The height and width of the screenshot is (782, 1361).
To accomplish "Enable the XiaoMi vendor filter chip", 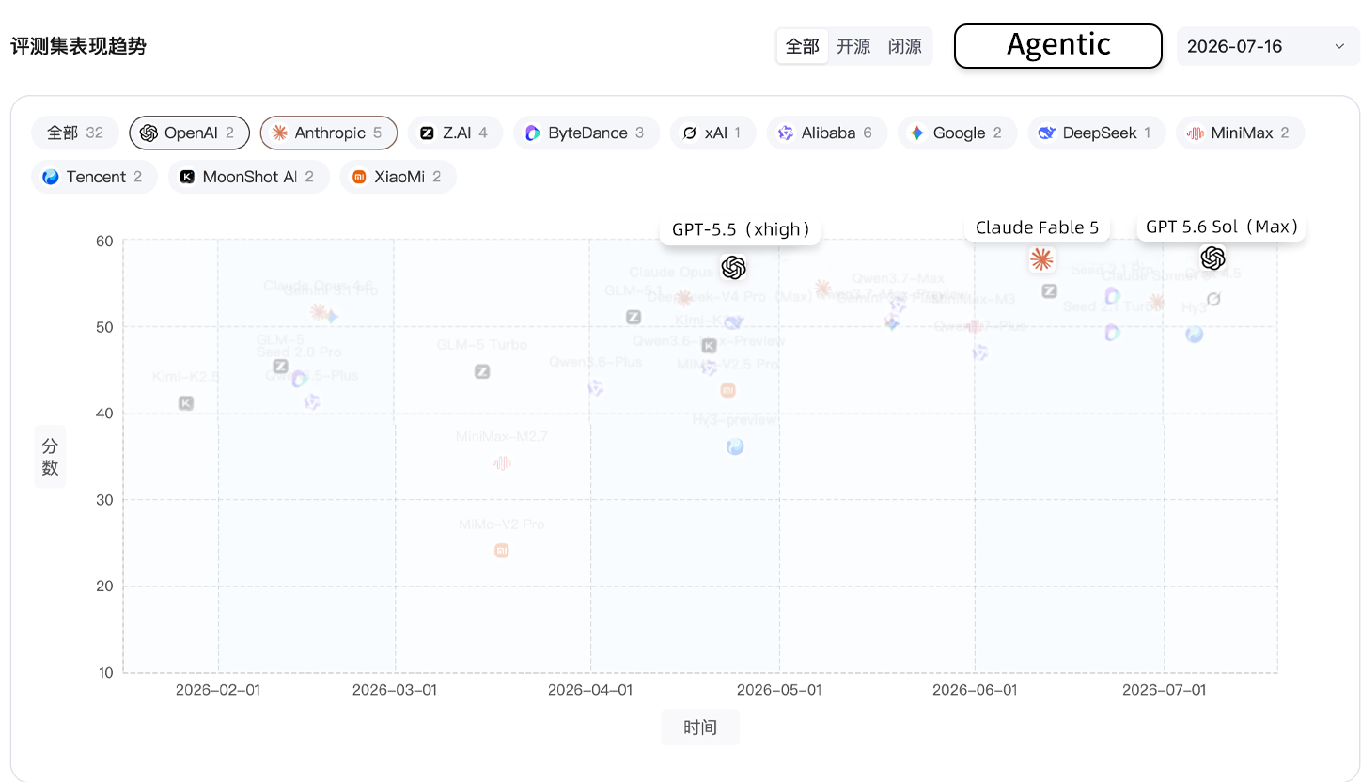I will pos(399,176).
